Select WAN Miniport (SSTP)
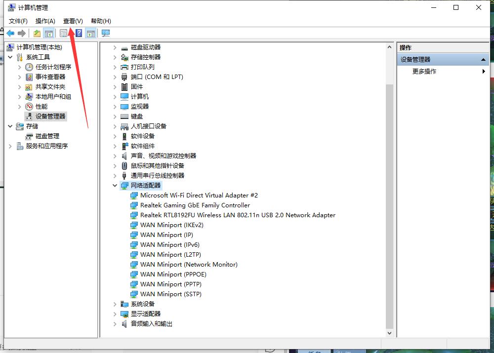This screenshot has width=494, height=353. point(171,294)
